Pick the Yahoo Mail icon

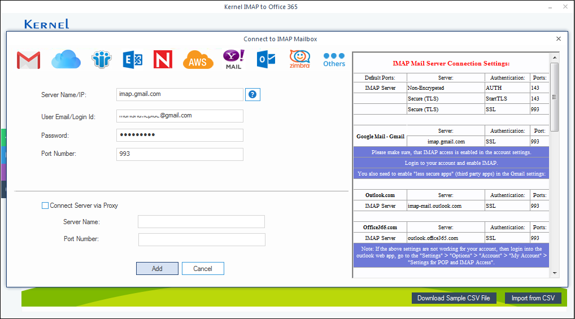[234, 59]
